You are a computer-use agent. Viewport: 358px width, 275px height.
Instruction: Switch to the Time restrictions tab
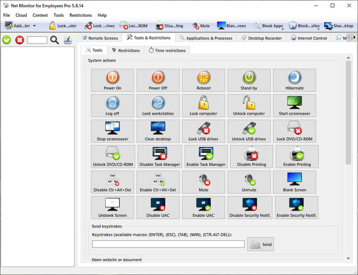(167, 50)
